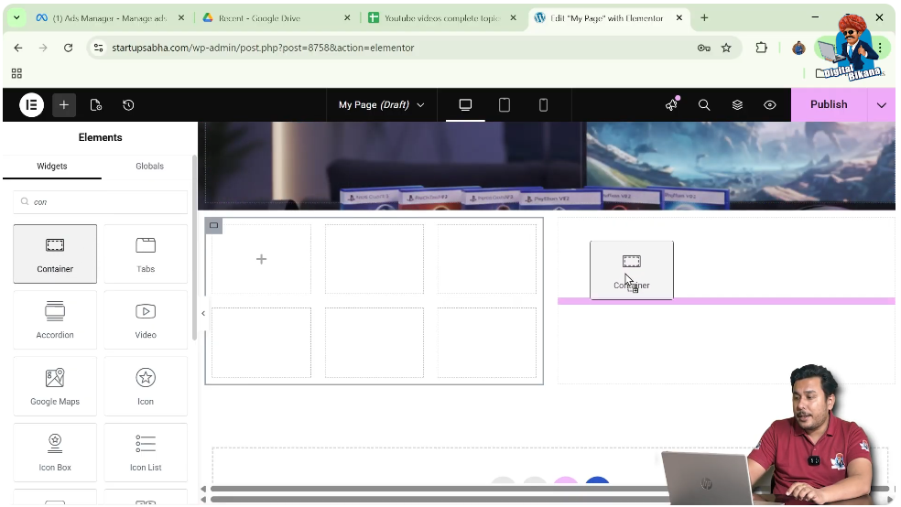Open the browser Extensions icon
The width and height of the screenshot is (901, 507).
[x=762, y=48]
